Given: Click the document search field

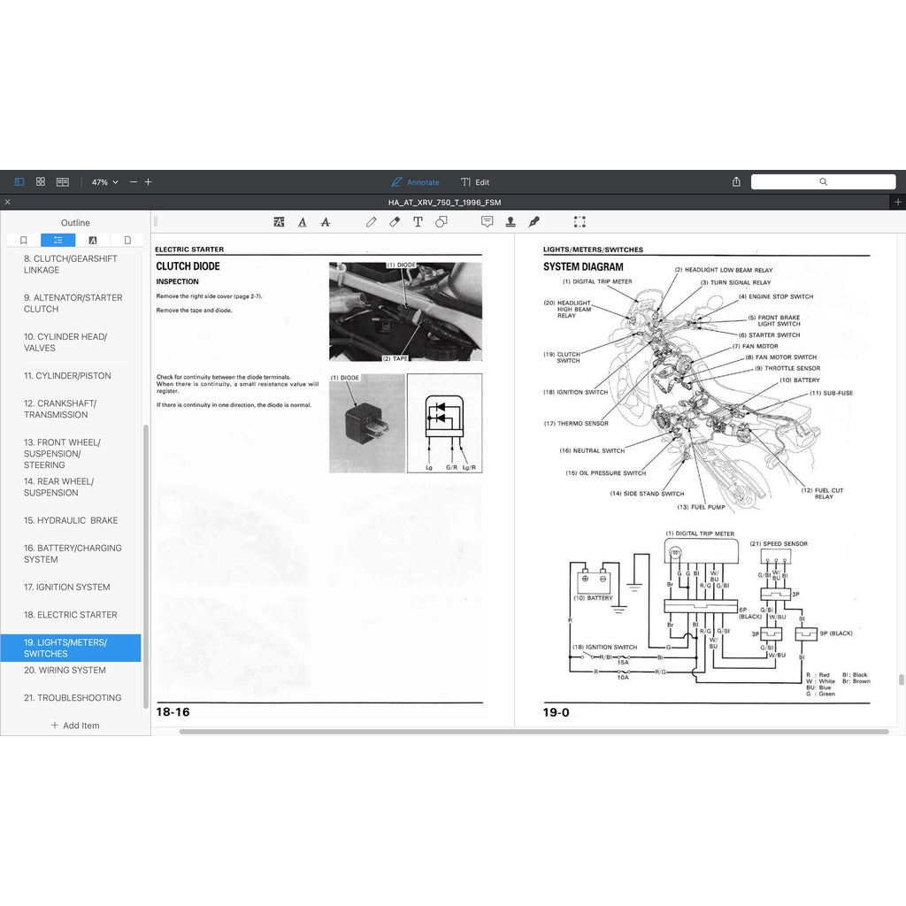Looking at the screenshot, I should click(x=823, y=182).
